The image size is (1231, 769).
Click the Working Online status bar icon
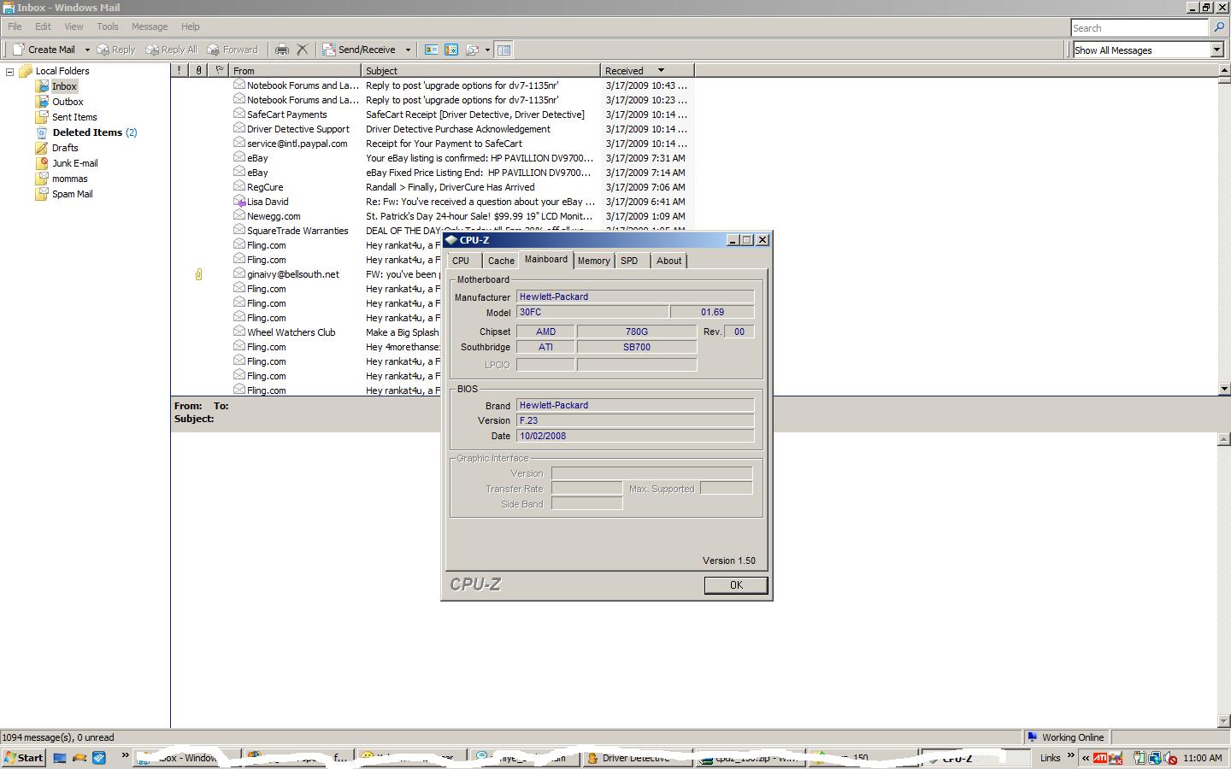(x=1032, y=737)
